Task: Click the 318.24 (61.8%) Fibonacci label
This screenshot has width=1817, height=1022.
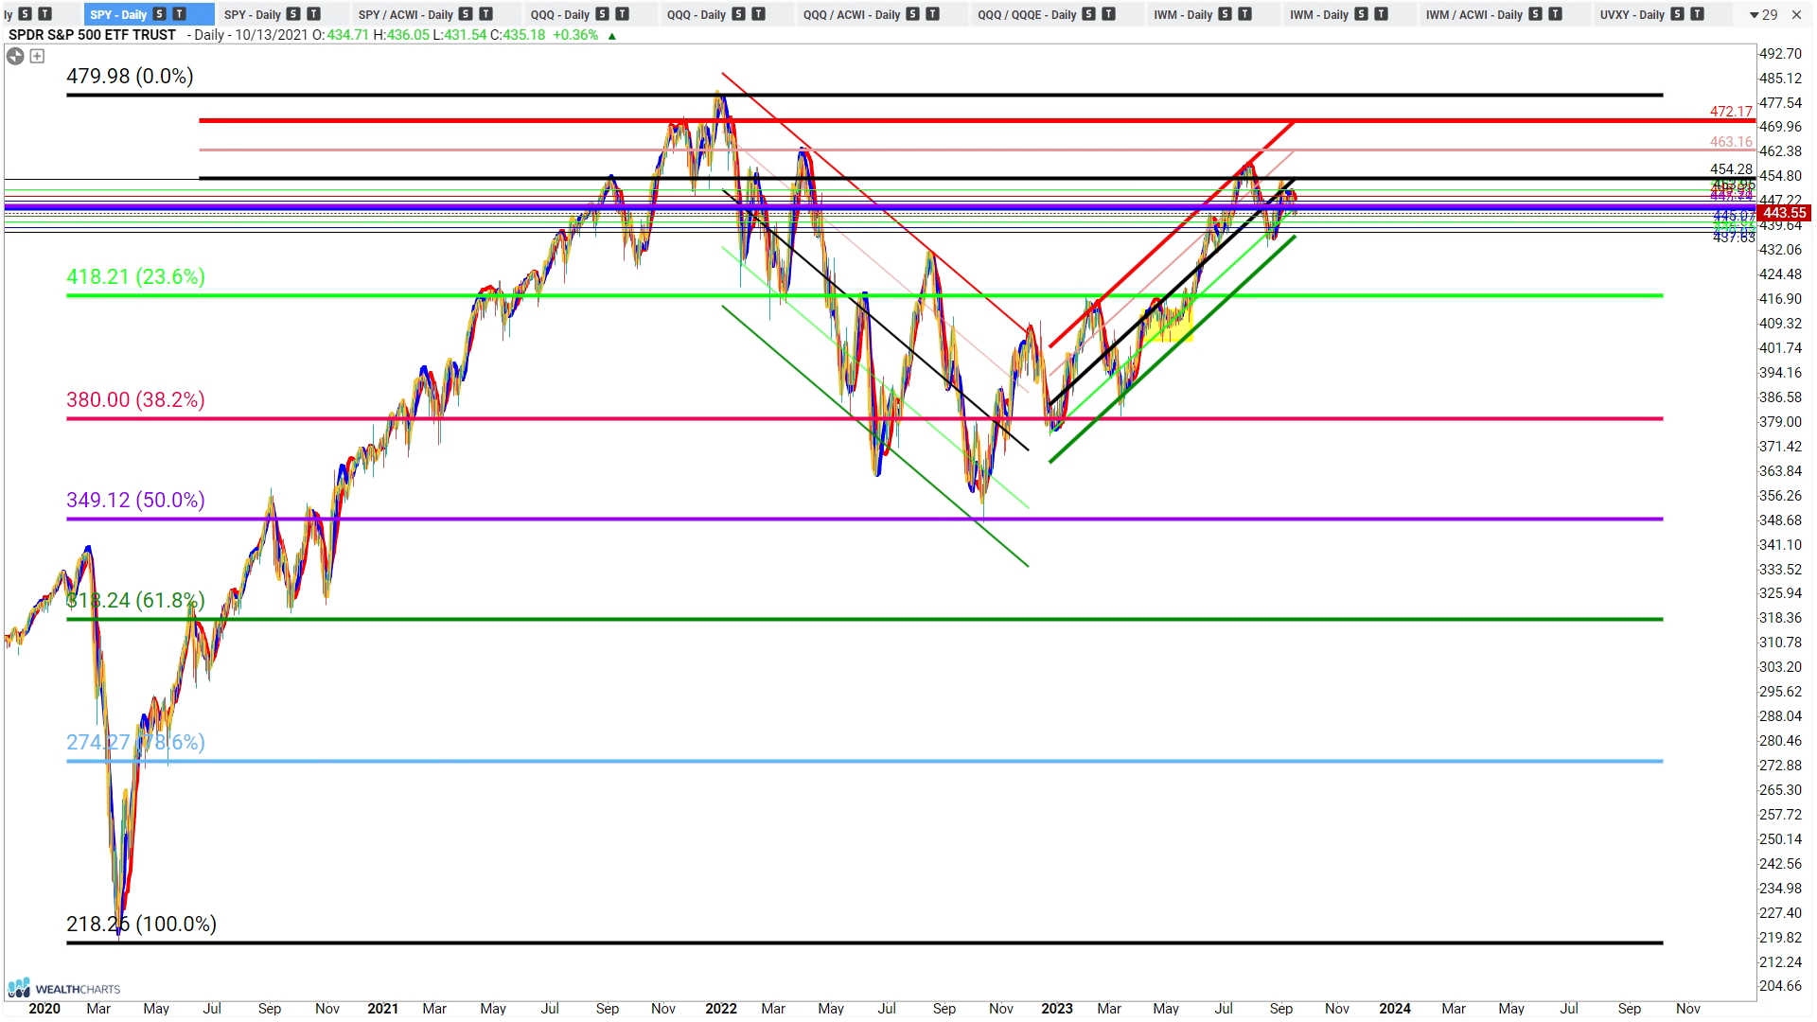Action: coord(135,600)
